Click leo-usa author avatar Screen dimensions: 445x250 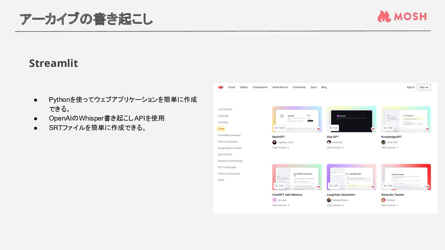tap(274, 200)
